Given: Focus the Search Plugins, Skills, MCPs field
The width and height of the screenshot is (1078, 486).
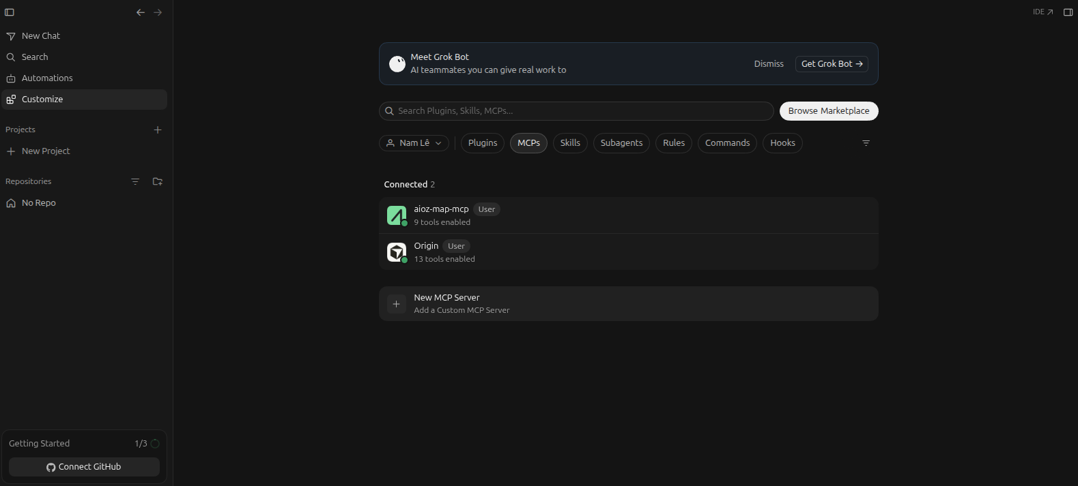Looking at the screenshot, I should point(576,111).
